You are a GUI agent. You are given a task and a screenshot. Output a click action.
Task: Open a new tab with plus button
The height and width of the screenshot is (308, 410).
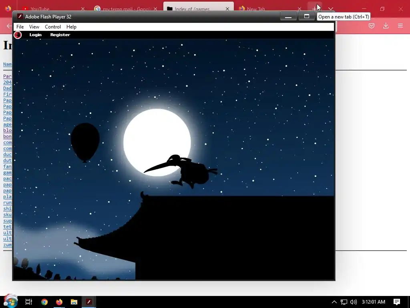[315, 9]
